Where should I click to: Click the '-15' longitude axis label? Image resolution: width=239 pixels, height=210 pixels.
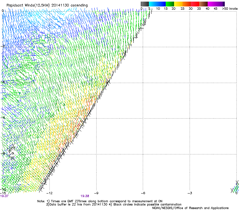[3, 193]
